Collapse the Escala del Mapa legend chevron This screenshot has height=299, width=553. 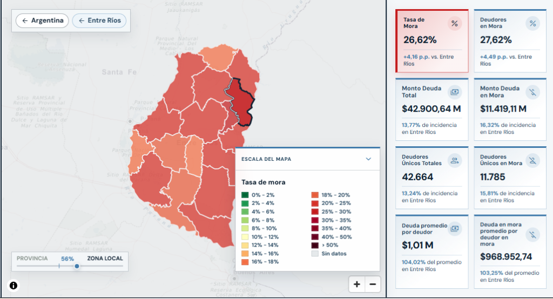tap(368, 159)
